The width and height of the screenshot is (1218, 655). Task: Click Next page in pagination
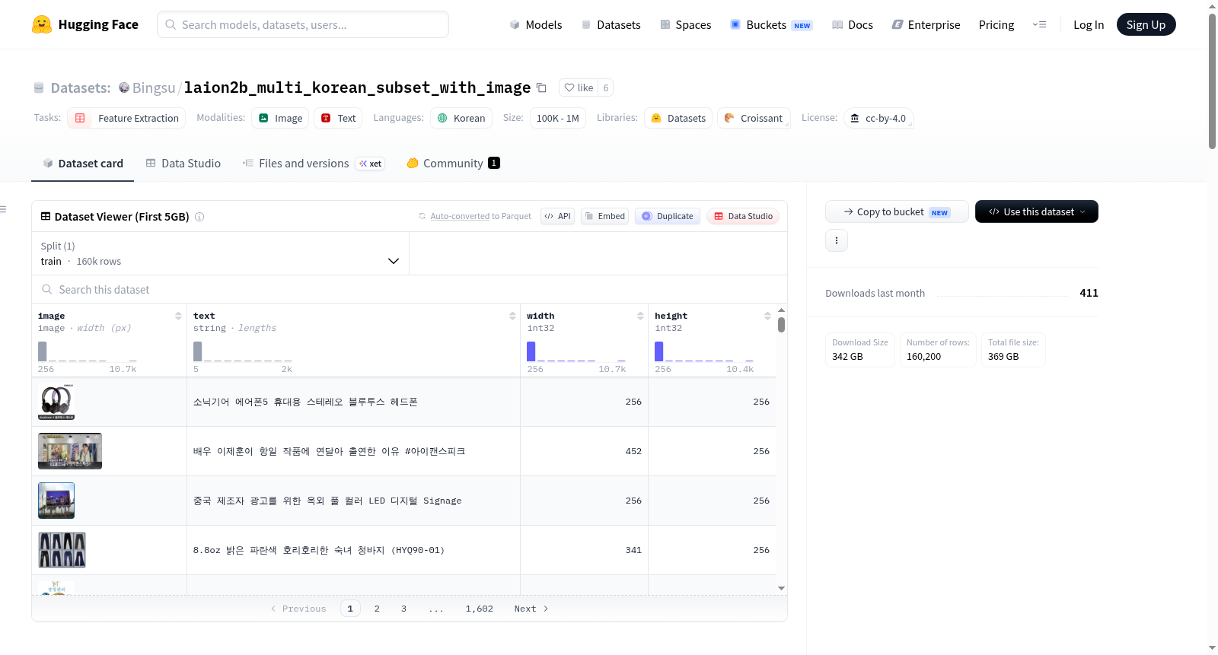tap(531, 609)
